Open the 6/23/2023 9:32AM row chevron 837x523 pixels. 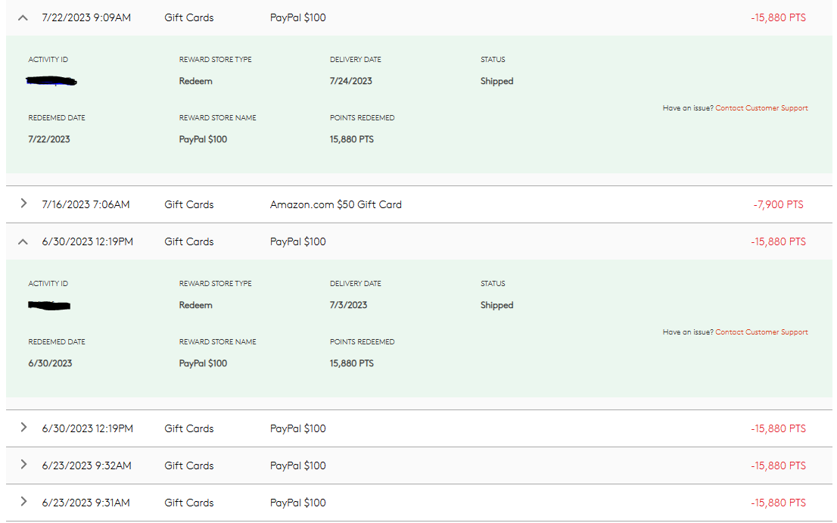(23, 465)
